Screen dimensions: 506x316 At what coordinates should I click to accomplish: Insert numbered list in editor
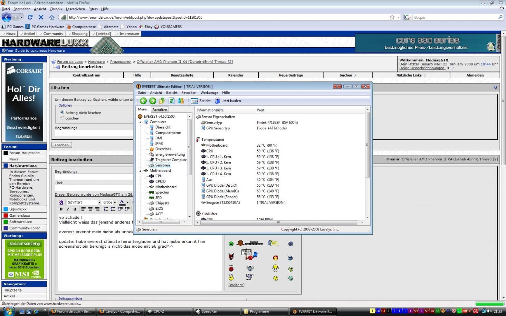[106, 209]
